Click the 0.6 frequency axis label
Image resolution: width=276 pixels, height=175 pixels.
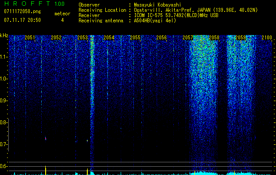[4, 166]
